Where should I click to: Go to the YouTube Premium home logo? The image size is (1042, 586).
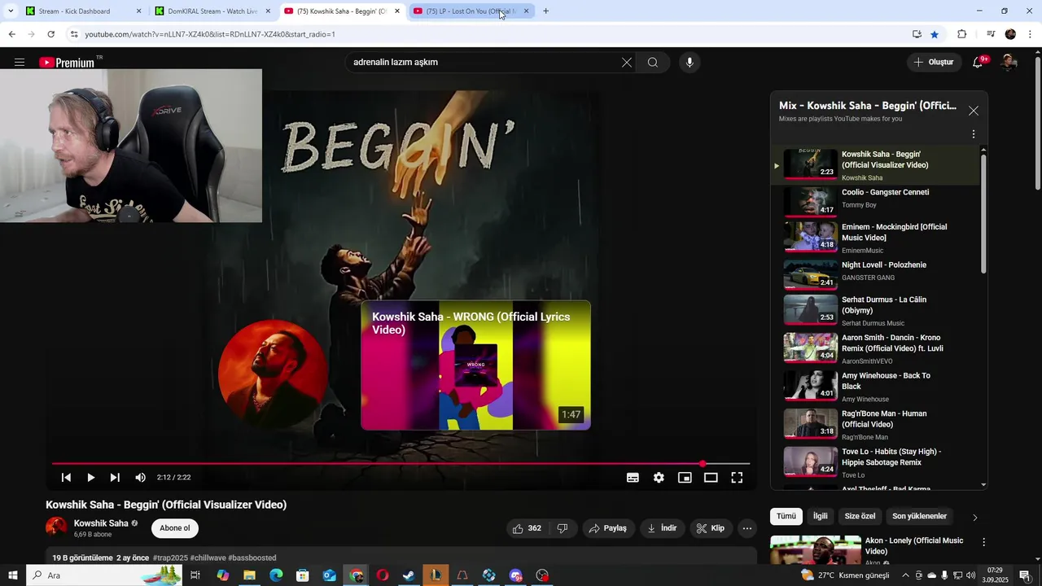click(67, 63)
